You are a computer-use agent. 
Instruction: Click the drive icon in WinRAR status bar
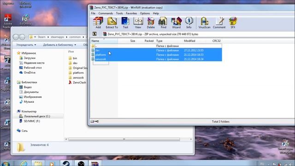[x=92, y=121]
